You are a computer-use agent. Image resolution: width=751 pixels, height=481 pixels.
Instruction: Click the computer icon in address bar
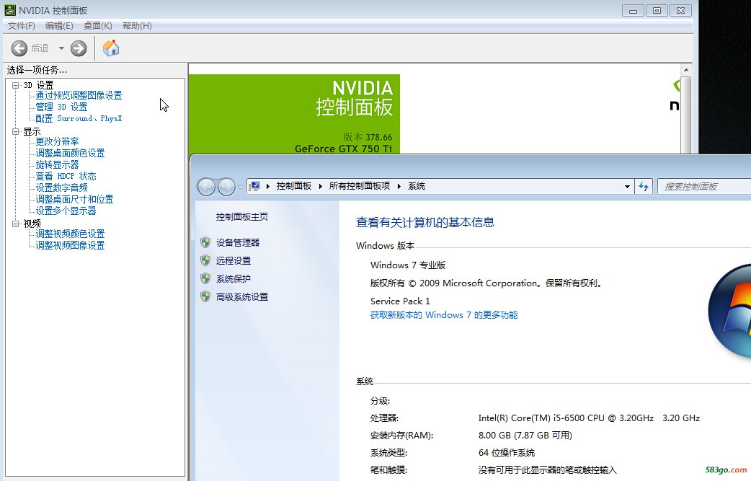255,186
